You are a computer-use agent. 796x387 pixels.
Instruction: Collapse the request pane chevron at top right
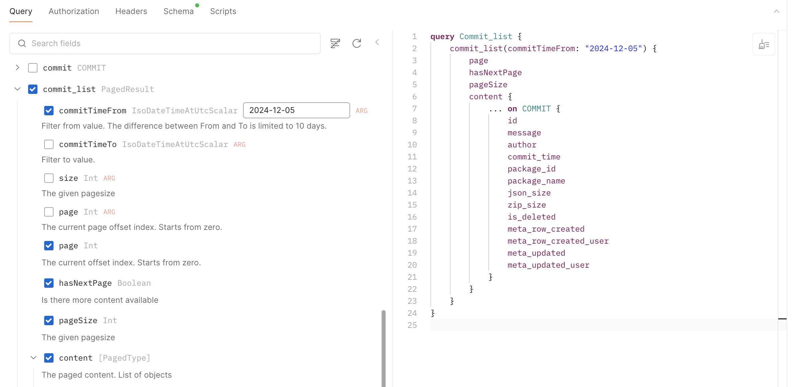point(777,11)
